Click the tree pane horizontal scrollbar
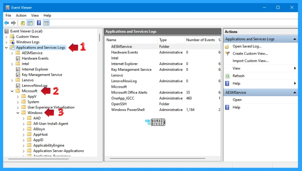302x171 pixels. [38, 159]
